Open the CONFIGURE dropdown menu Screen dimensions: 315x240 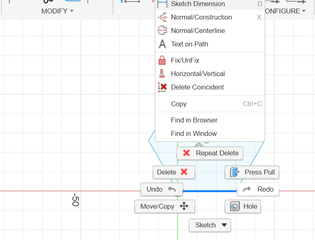(285, 11)
